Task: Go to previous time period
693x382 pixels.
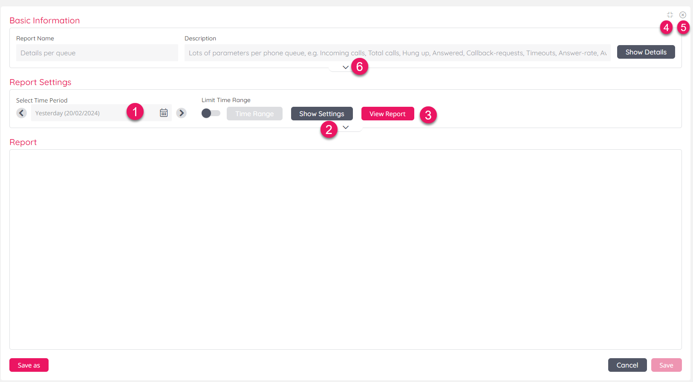Action: pos(22,113)
